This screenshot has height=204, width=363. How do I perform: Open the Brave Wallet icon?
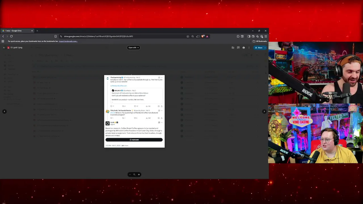coord(253,36)
